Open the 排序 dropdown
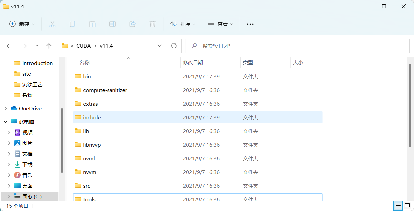This screenshot has width=414, height=211. pyautogui.click(x=183, y=24)
